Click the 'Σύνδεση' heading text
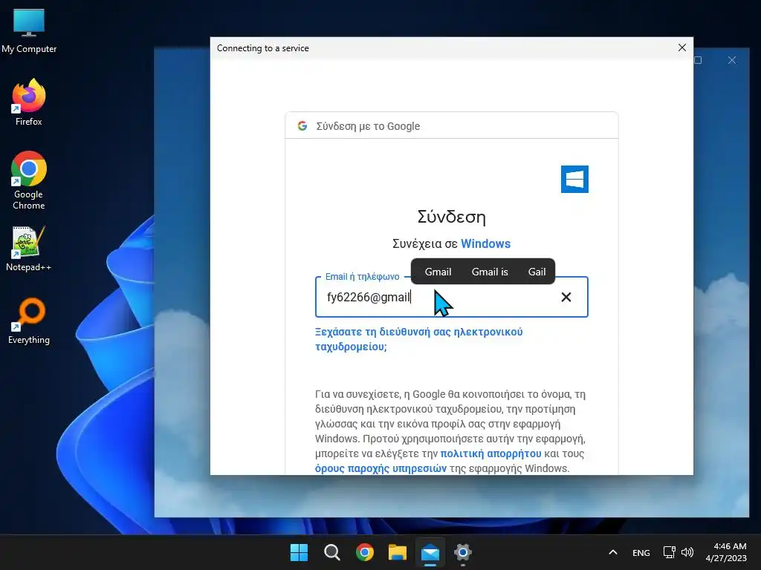Screen dimensions: 761x570 tap(451, 217)
